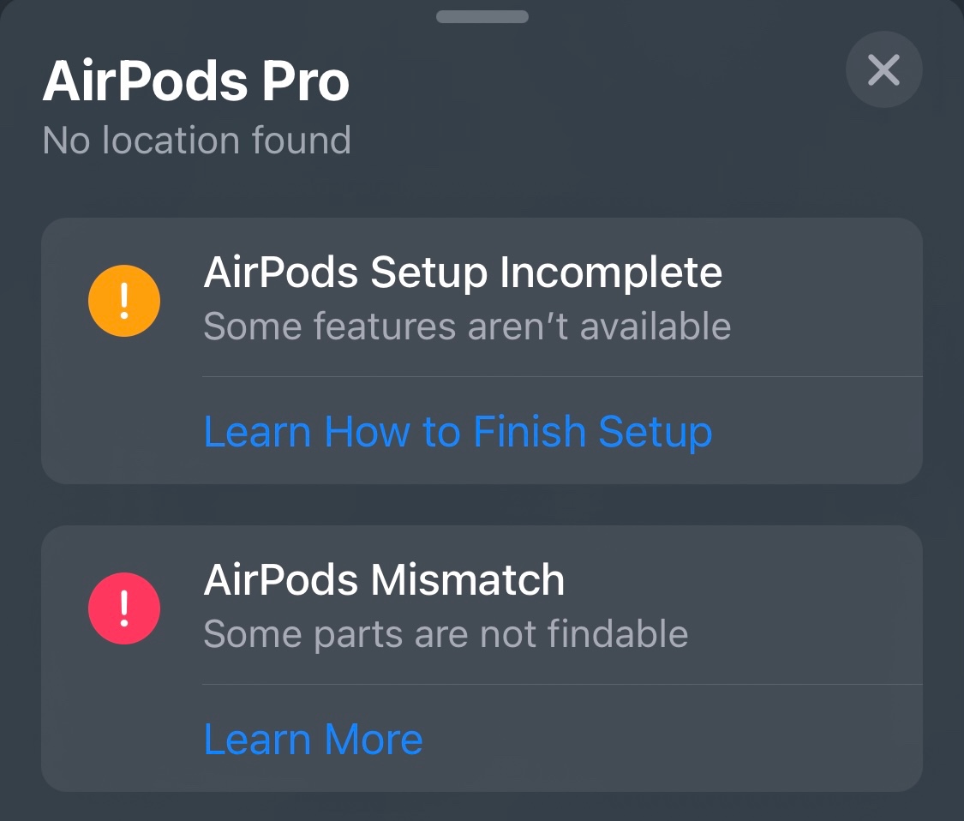Tap the red mismatch alert icon
The height and width of the screenshot is (821, 964).
click(x=124, y=608)
